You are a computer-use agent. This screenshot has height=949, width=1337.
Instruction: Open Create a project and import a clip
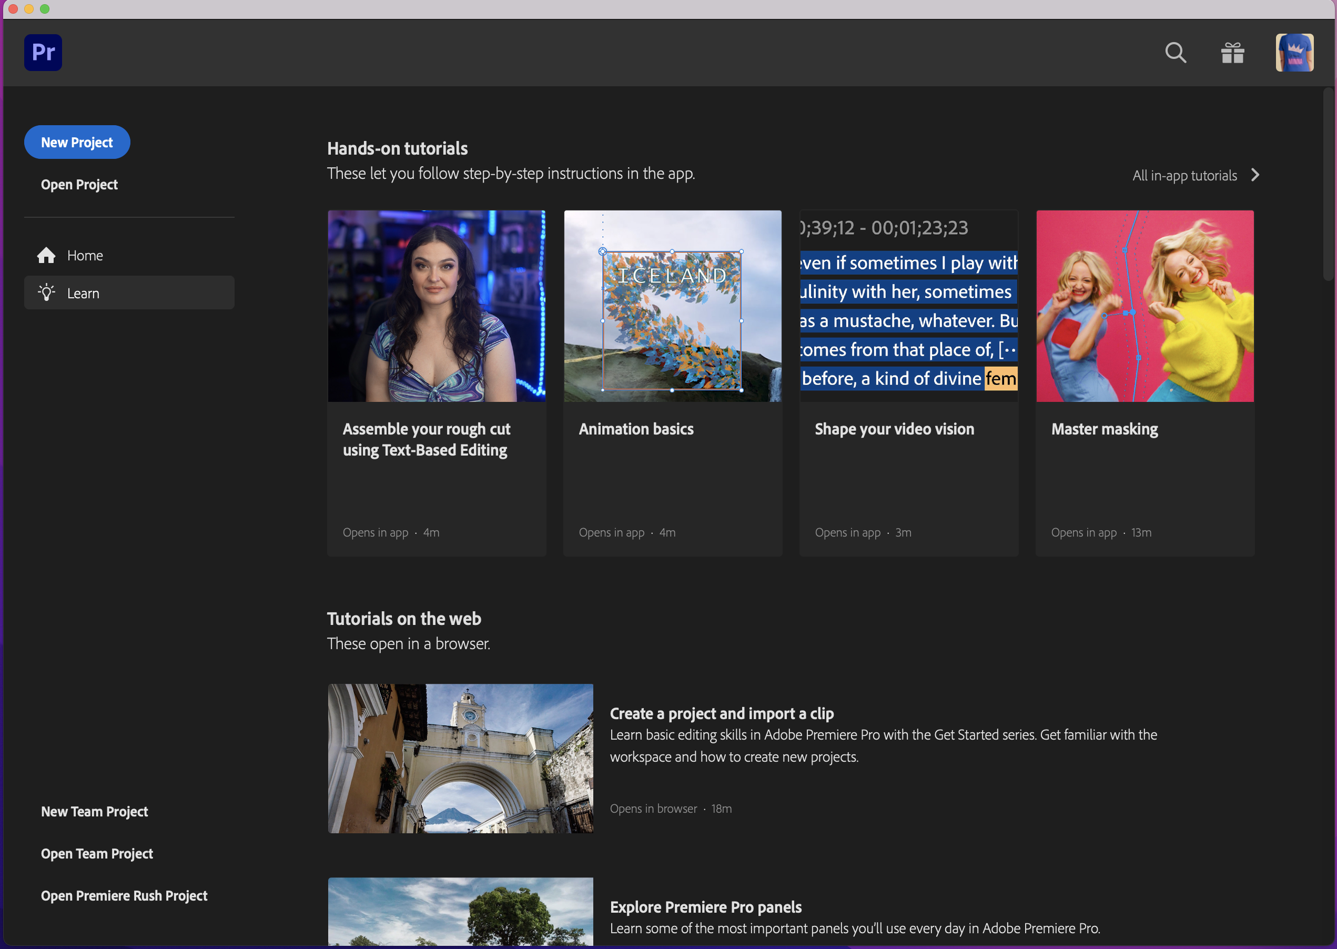click(722, 713)
